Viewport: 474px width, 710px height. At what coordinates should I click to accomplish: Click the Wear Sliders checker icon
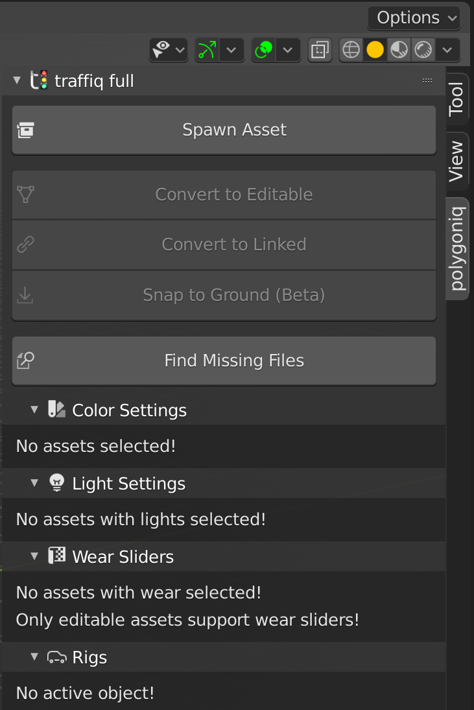57,556
